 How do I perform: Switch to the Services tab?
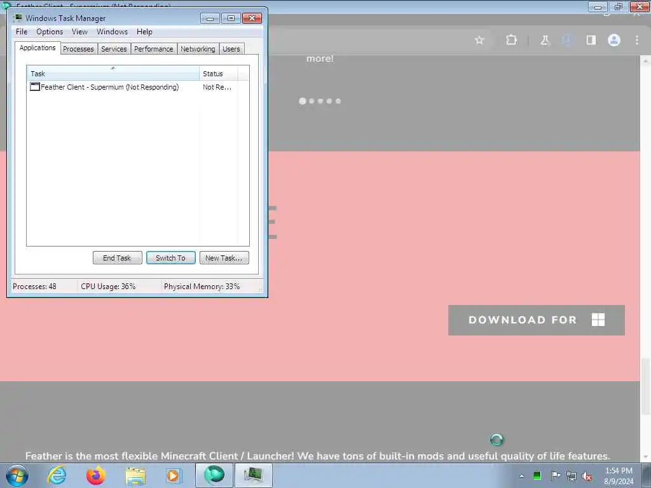(x=114, y=49)
